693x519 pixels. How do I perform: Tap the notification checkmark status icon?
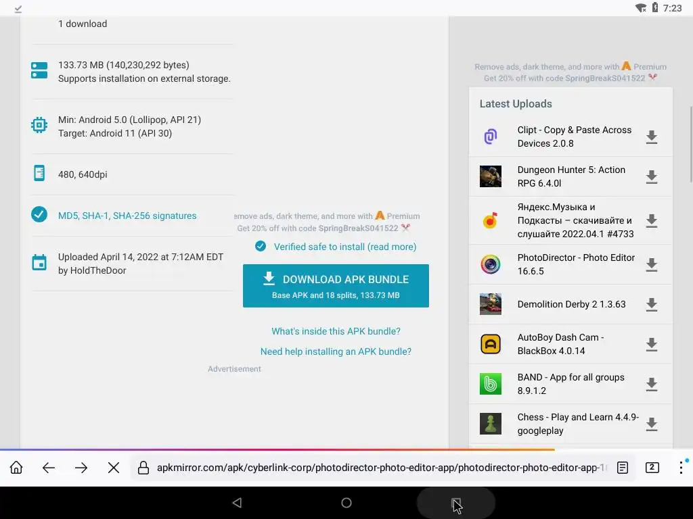coord(18,8)
